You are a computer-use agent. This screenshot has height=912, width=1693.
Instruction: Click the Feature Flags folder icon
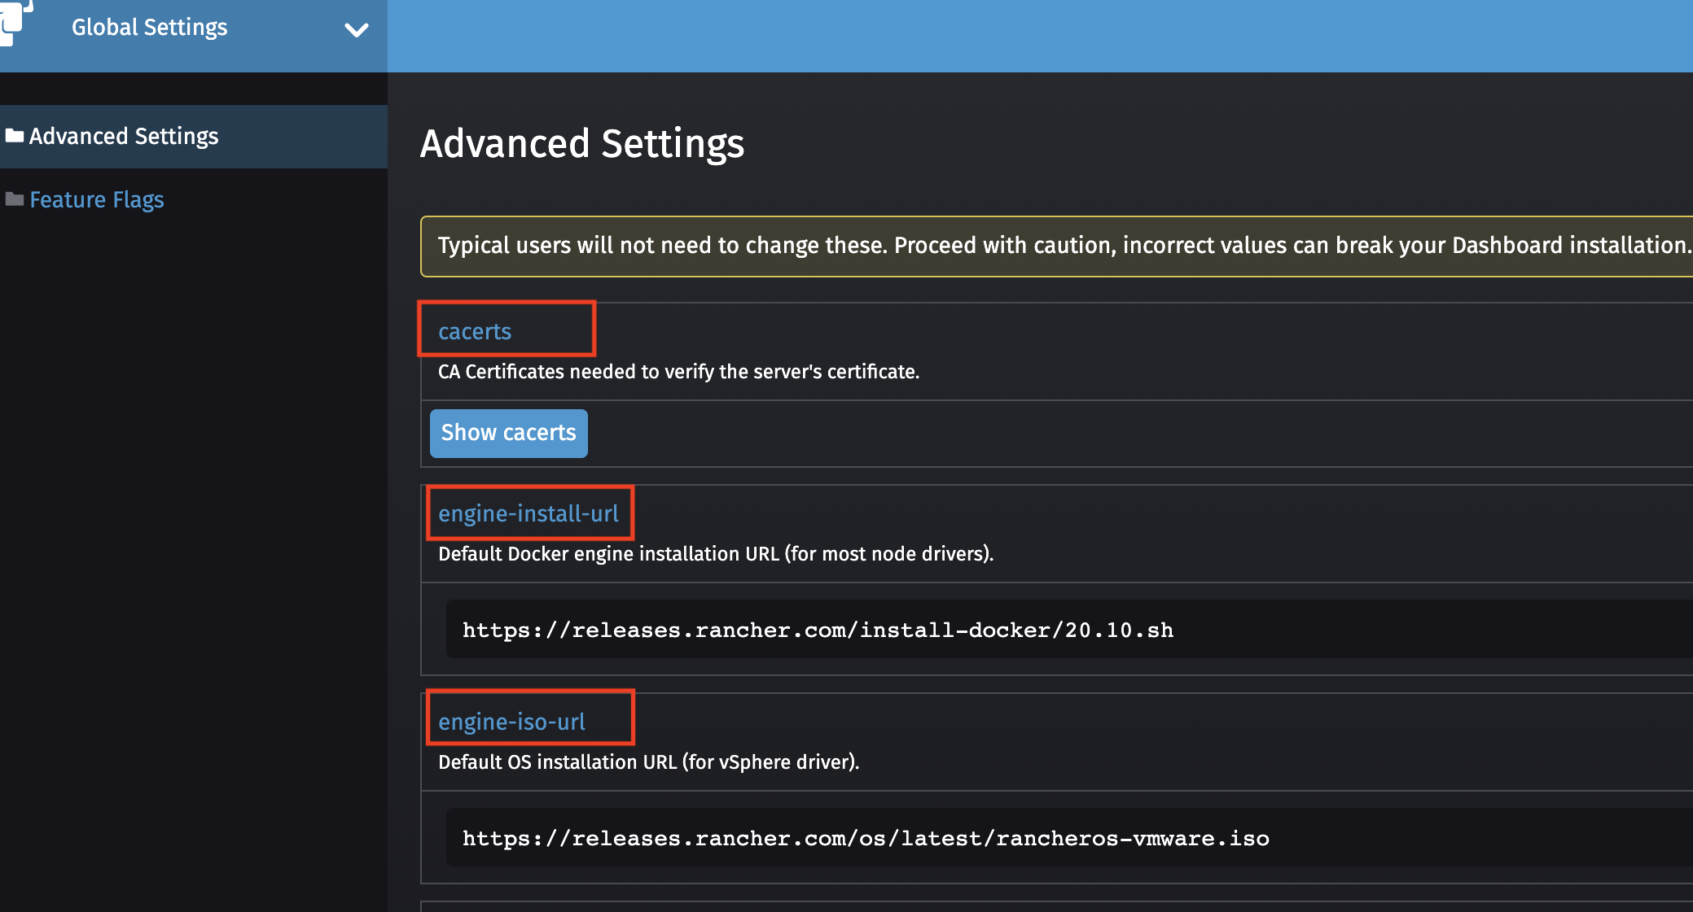[x=15, y=199]
